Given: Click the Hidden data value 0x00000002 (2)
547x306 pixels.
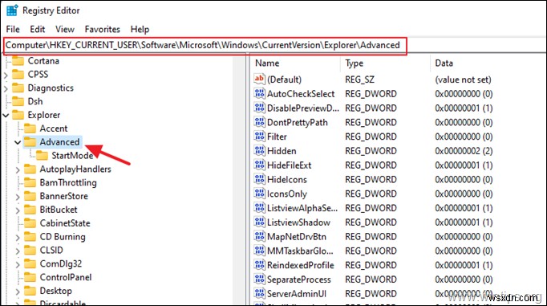Looking at the screenshot, I should [464, 151].
